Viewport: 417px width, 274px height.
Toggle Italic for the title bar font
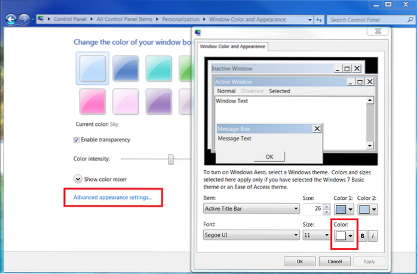[x=372, y=236]
